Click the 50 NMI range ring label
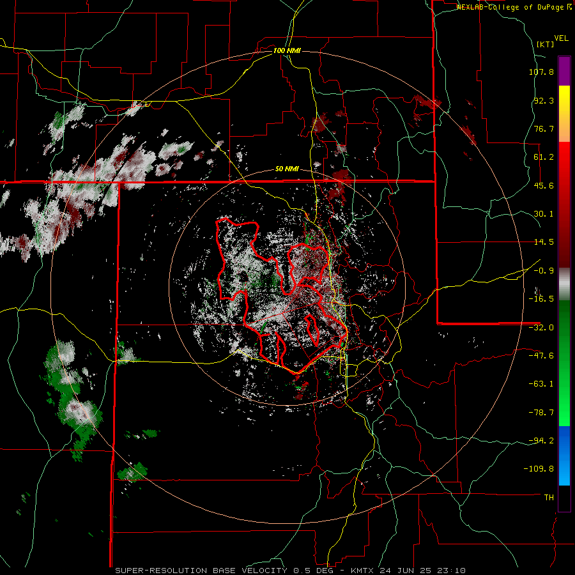Viewport: 575px width, 575px height. click(x=287, y=169)
